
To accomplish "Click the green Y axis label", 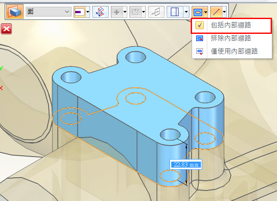I will point(1,68).
